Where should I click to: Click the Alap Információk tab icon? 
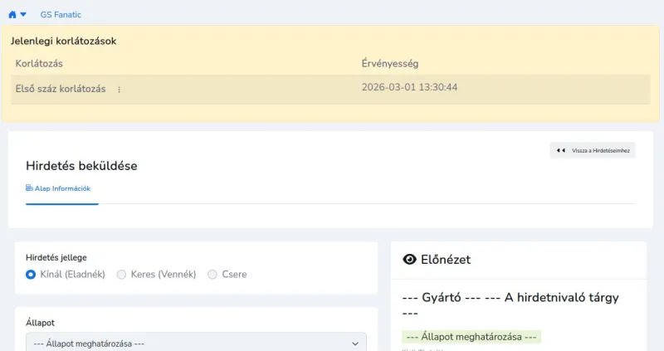[x=30, y=188]
